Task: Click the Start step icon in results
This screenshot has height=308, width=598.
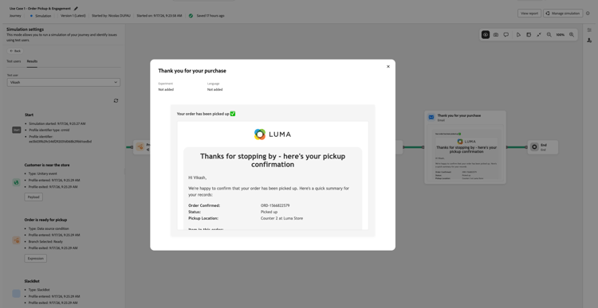Action: 16,130
